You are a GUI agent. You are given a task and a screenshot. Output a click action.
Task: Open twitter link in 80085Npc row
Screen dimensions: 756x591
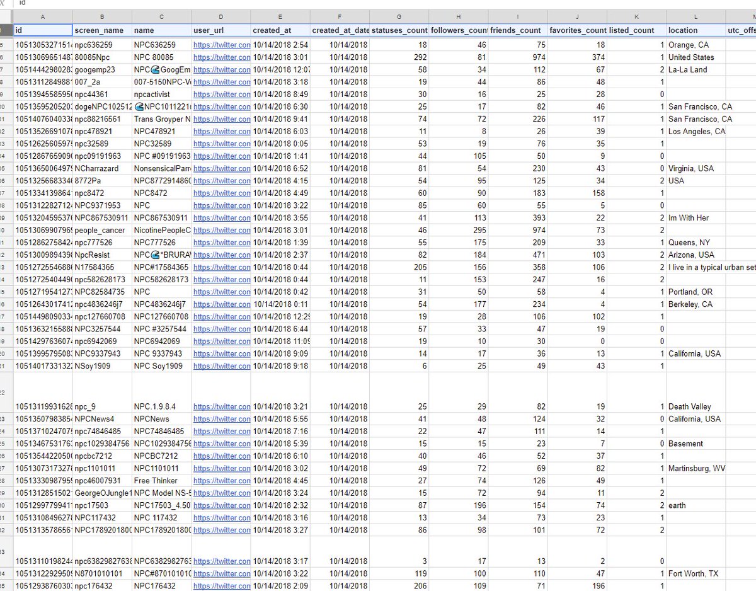[222, 57]
